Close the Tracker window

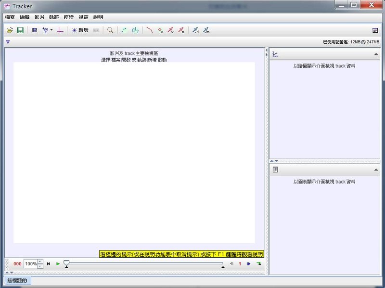click(x=371, y=5)
